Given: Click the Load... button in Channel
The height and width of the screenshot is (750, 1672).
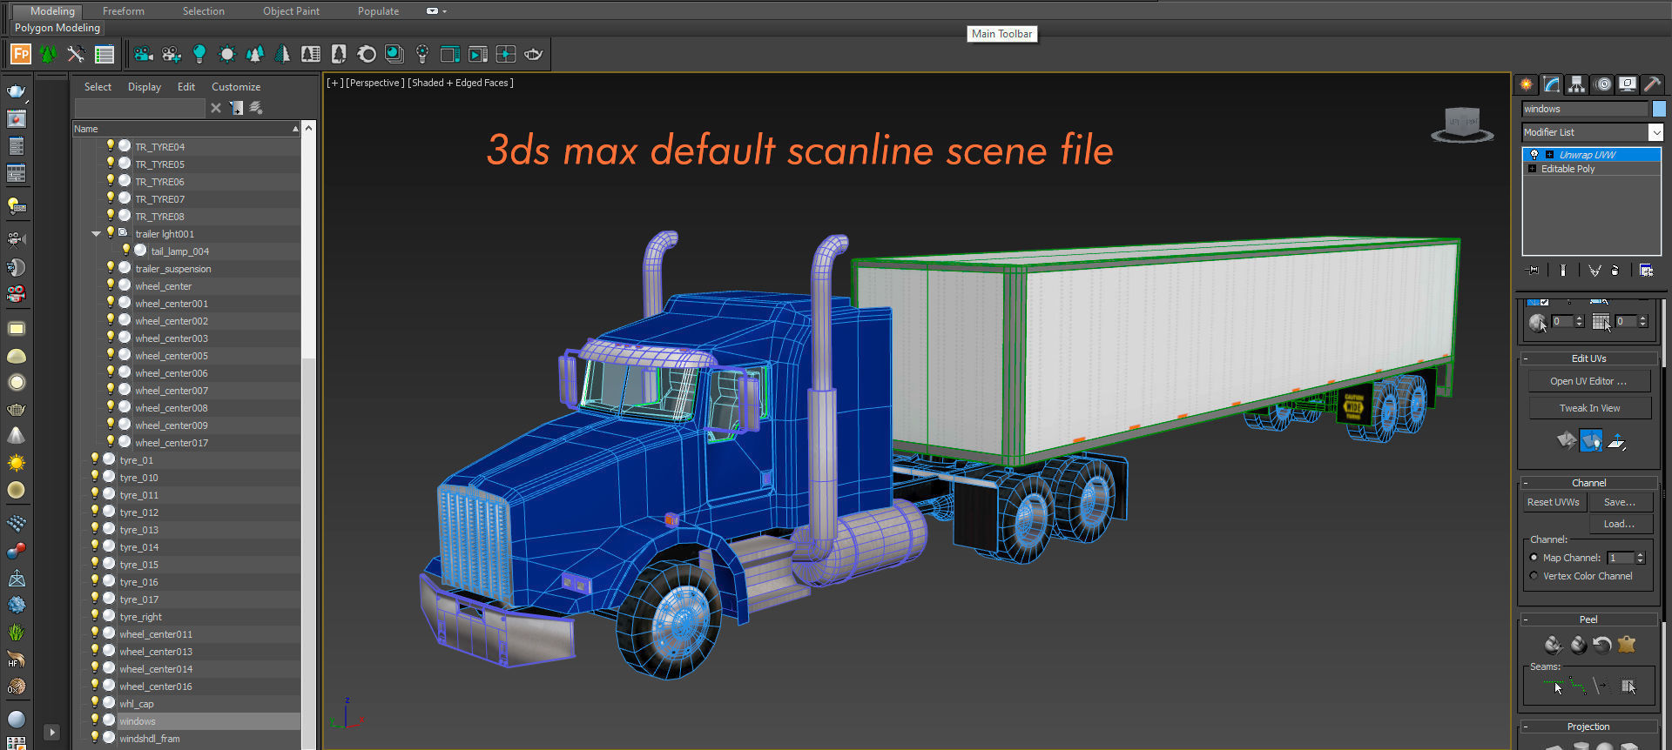Looking at the screenshot, I should [1620, 524].
